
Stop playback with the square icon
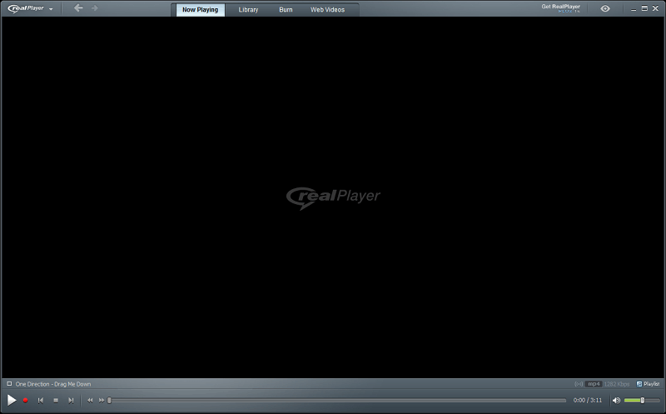coord(56,401)
